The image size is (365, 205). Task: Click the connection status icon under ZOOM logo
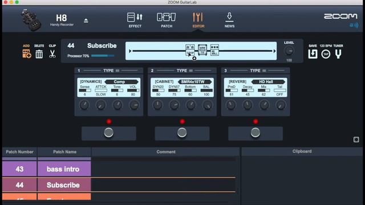[x=354, y=25]
